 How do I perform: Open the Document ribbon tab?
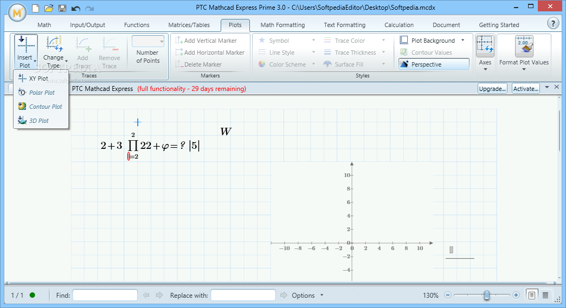click(446, 25)
